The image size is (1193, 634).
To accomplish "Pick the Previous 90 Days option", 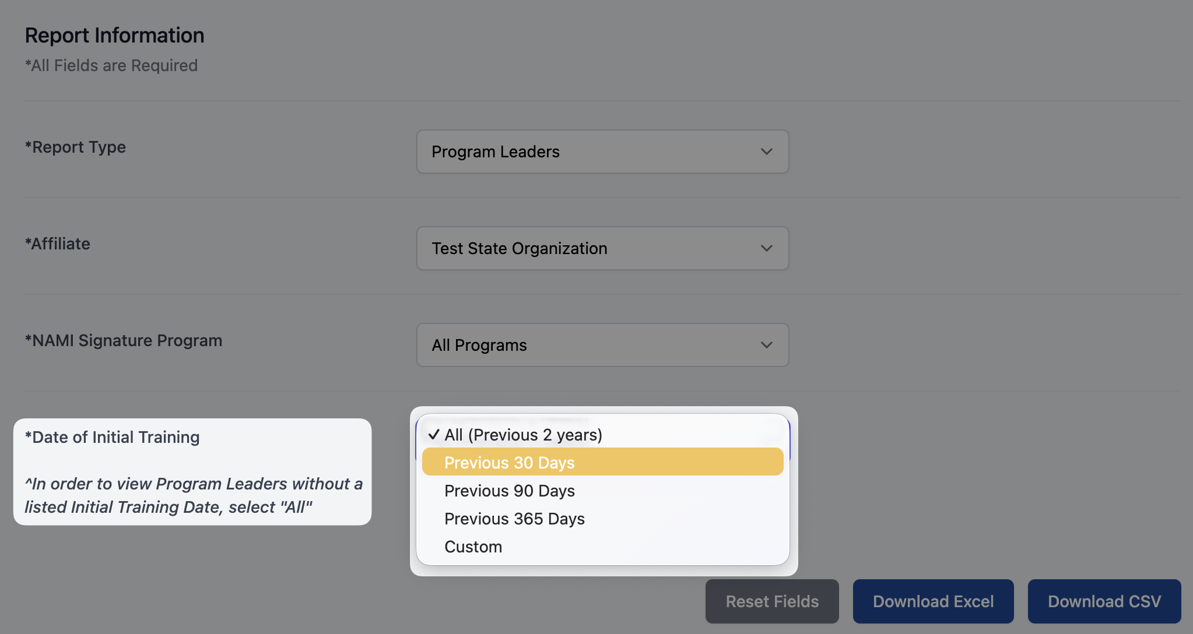I will coord(510,491).
